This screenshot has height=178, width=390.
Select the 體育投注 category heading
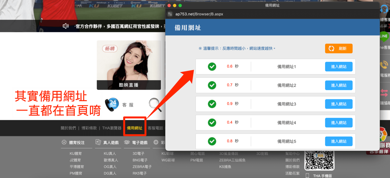click(x=77, y=143)
